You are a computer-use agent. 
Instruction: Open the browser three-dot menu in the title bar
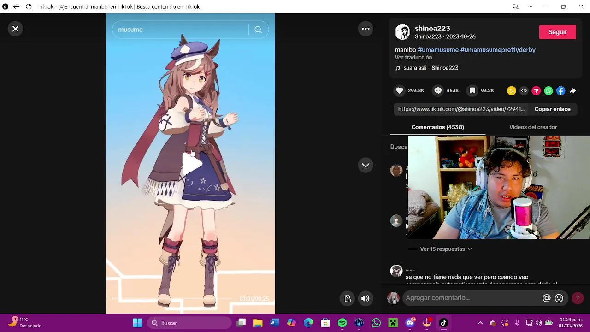pyautogui.click(x=530, y=6)
